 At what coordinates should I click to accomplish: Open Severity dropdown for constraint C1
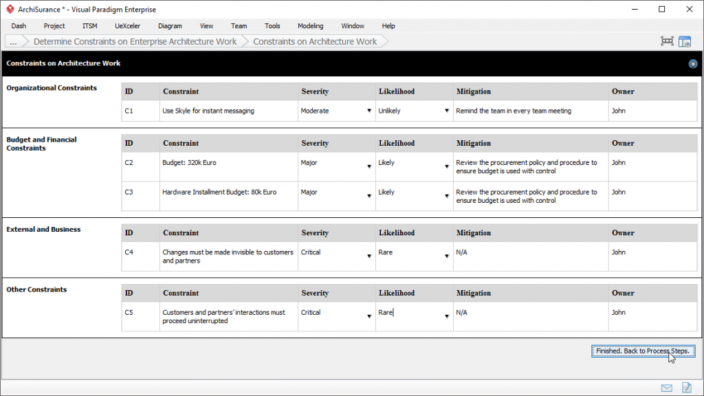369,111
